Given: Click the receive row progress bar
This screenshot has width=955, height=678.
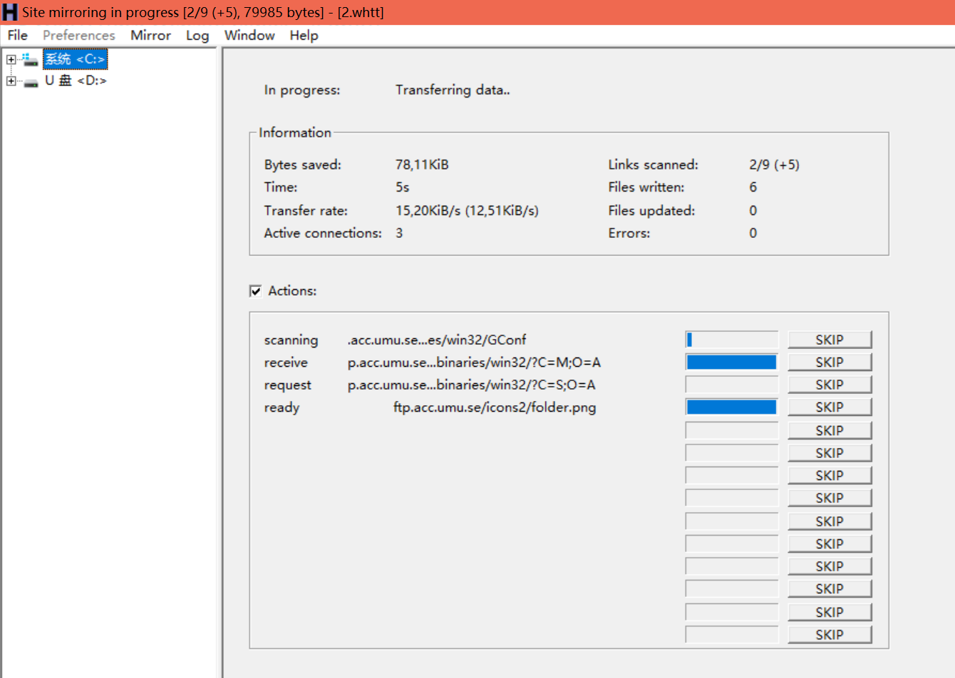Looking at the screenshot, I should (x=731, y=362).
